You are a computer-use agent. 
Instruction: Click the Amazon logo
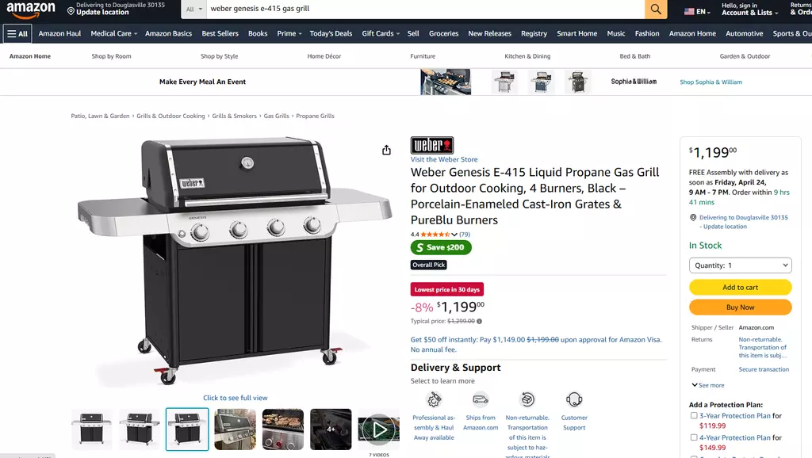click(31, 10)
